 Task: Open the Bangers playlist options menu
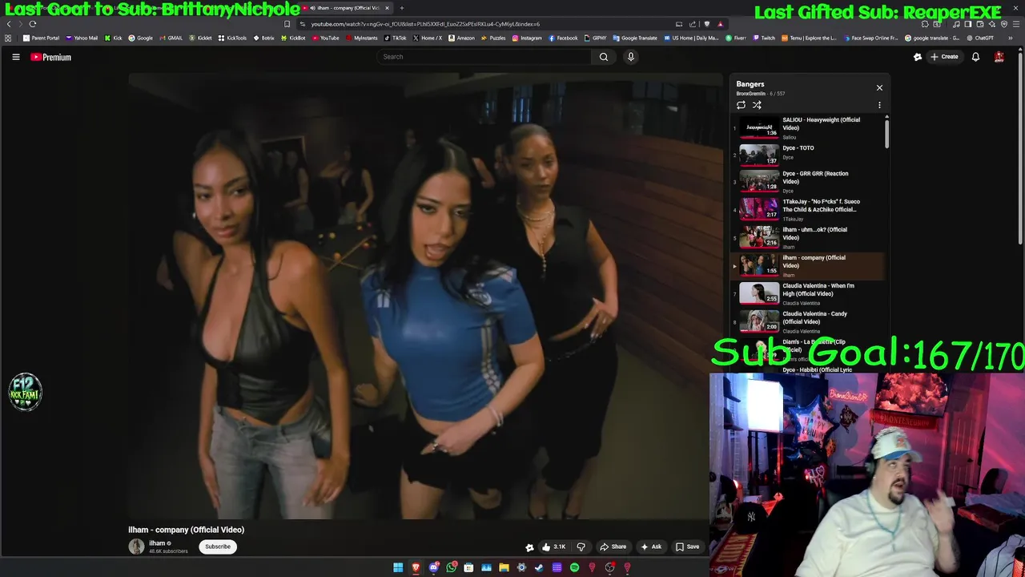[x=879, y=105]
